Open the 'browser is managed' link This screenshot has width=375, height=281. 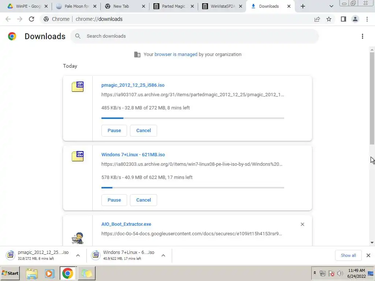click(176, 55)
